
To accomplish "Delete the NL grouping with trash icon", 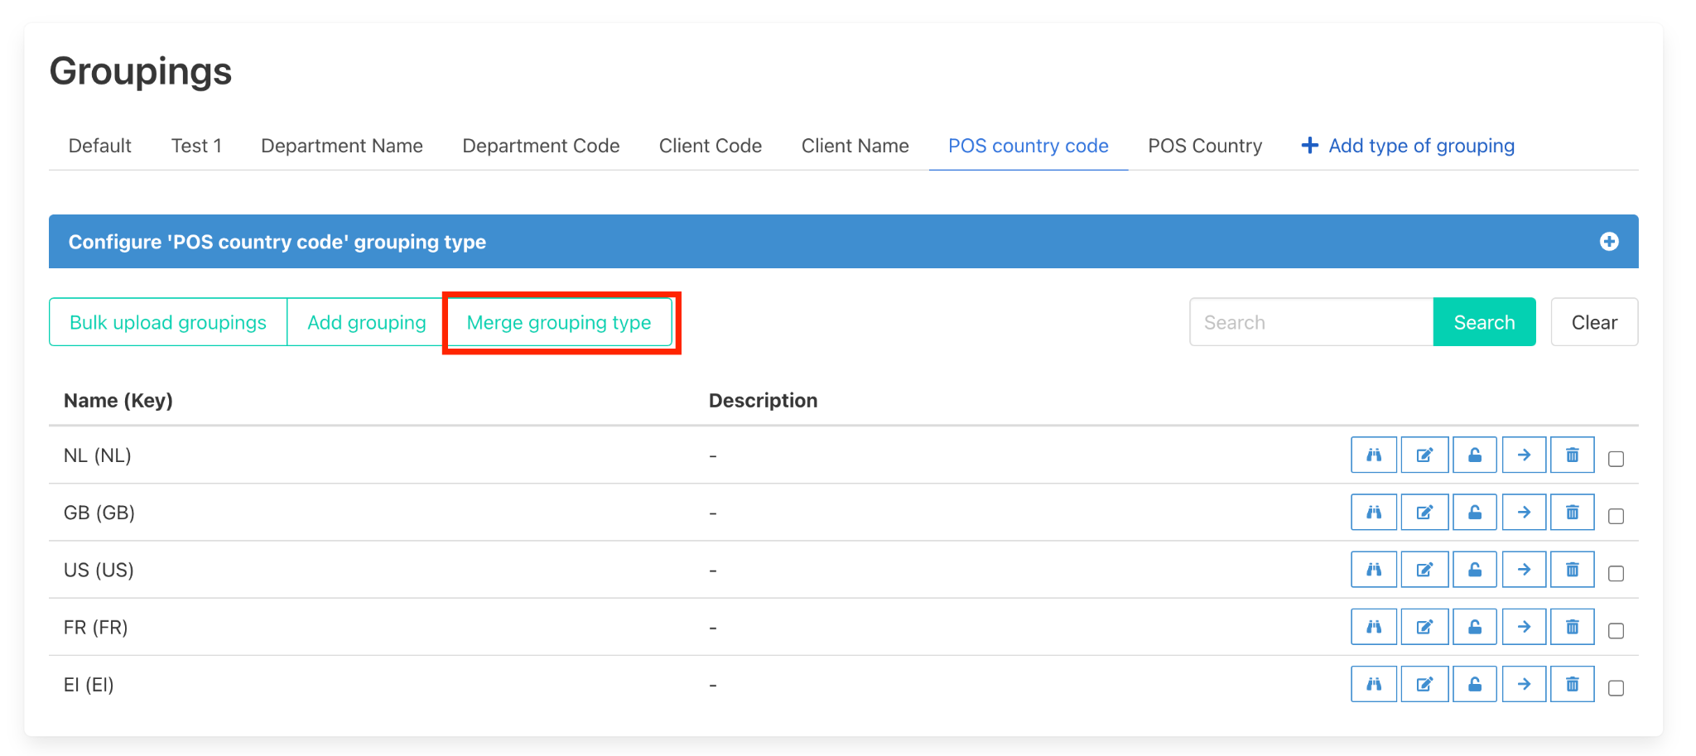I will pyautogui.click(x=1572, y=455).
